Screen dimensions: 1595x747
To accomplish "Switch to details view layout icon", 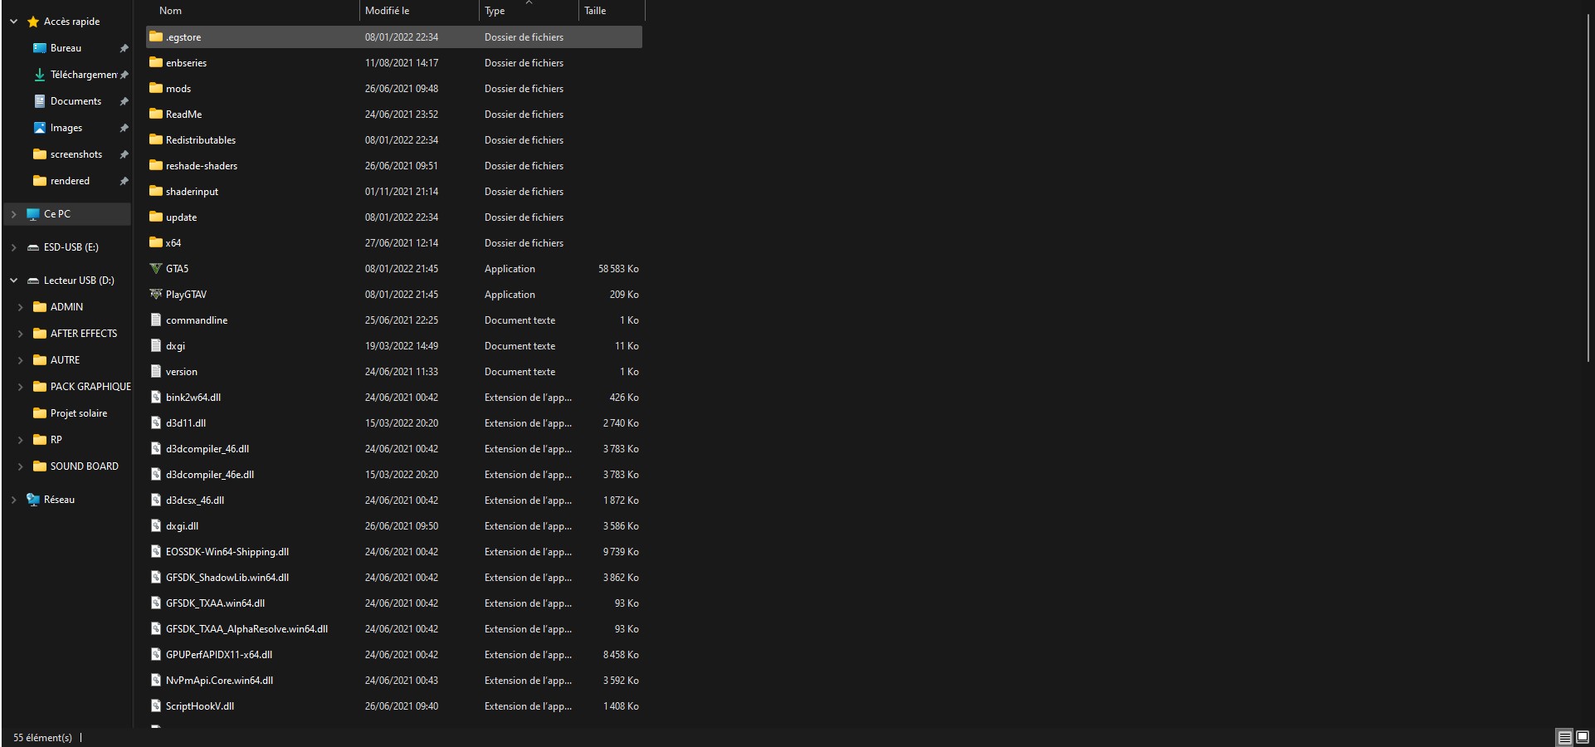I will point(1564,737).
